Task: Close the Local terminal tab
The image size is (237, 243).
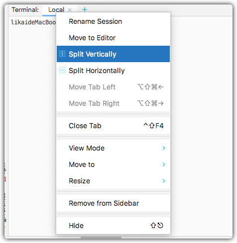Action: (x=70, y=10)
